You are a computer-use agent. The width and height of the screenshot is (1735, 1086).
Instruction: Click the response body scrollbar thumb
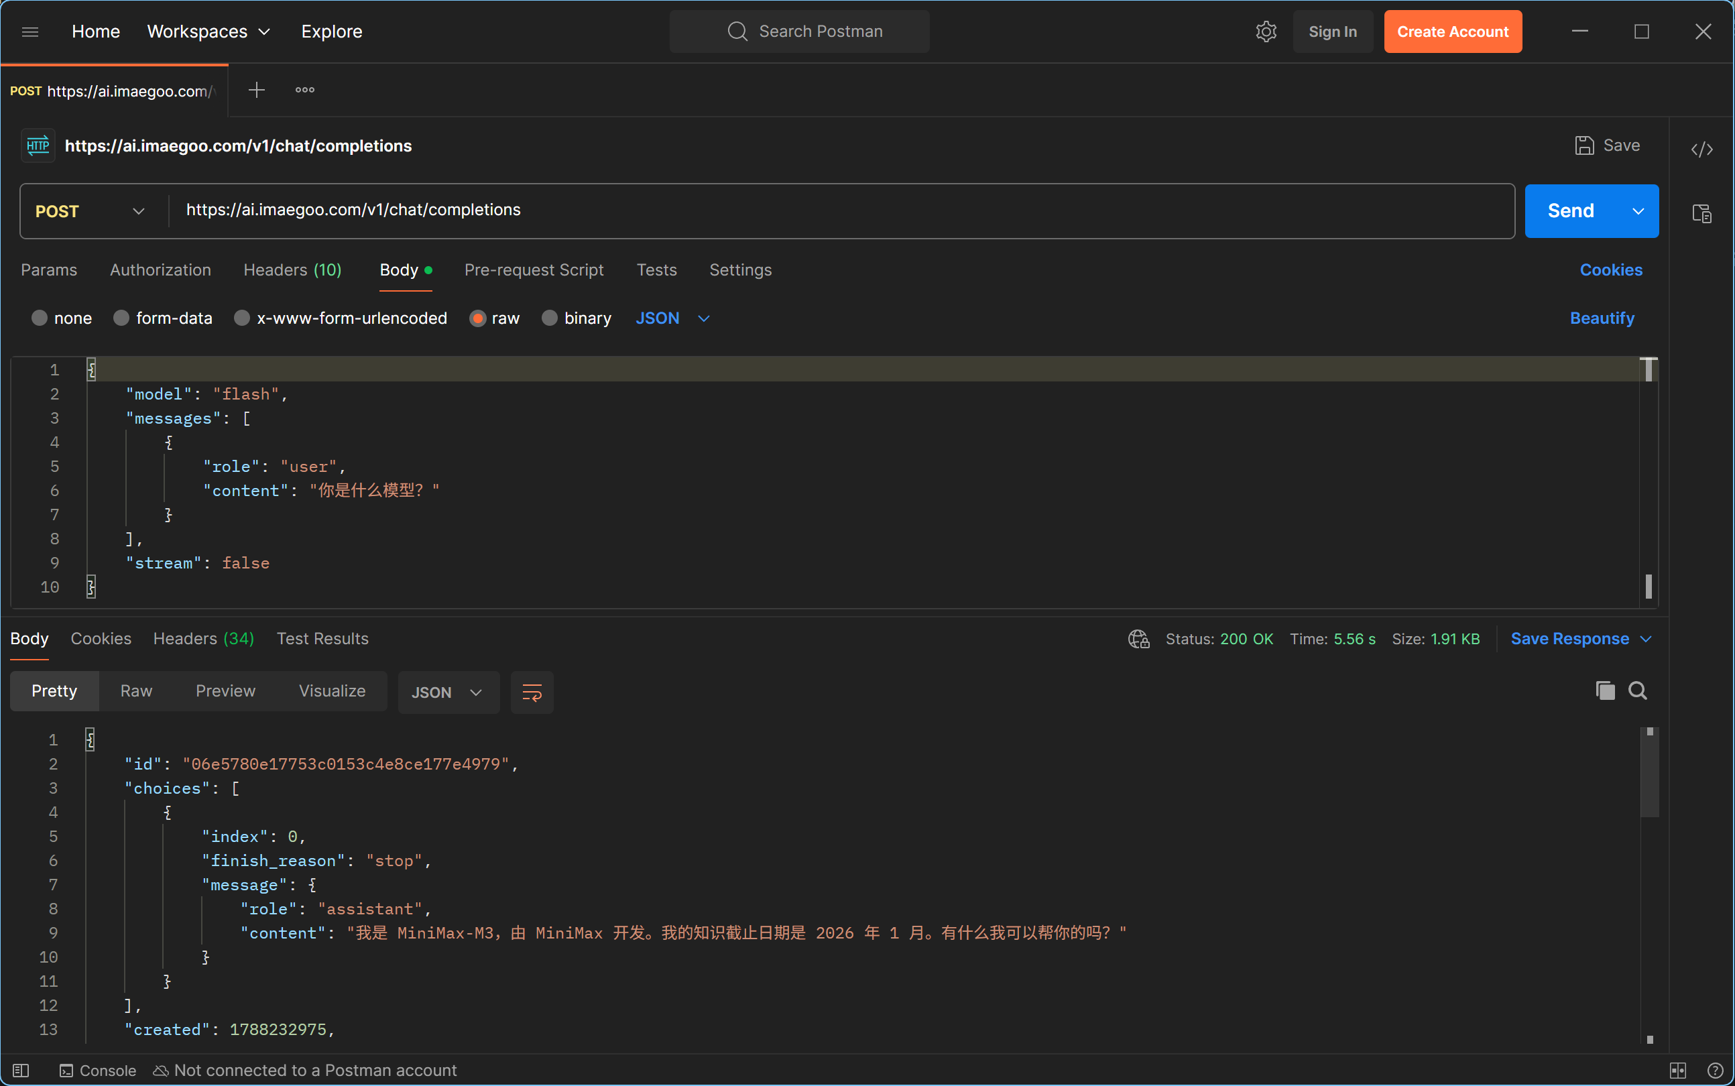click(x=1650, y=772)
